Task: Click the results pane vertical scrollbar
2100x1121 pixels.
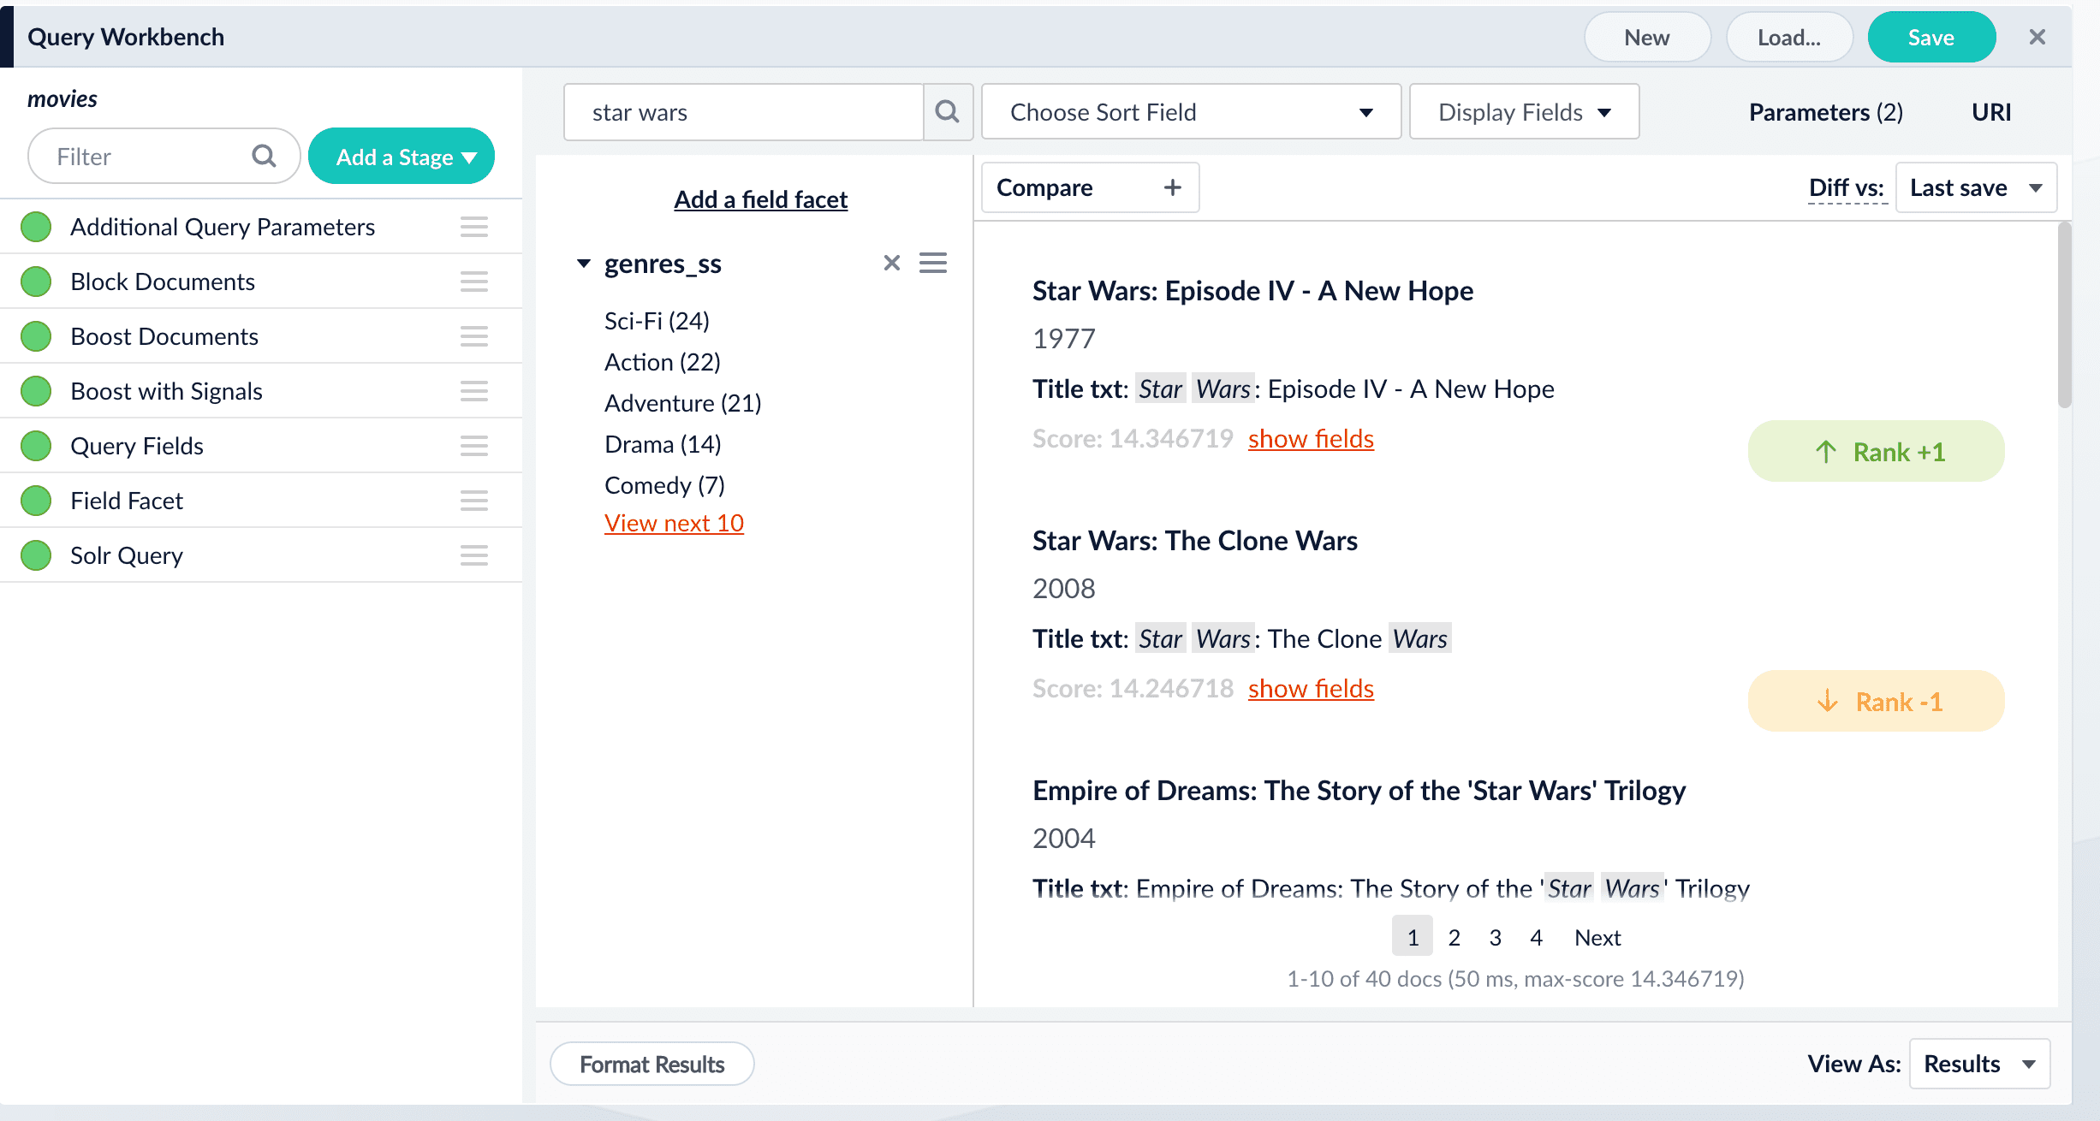Action: click(2064, 317)
